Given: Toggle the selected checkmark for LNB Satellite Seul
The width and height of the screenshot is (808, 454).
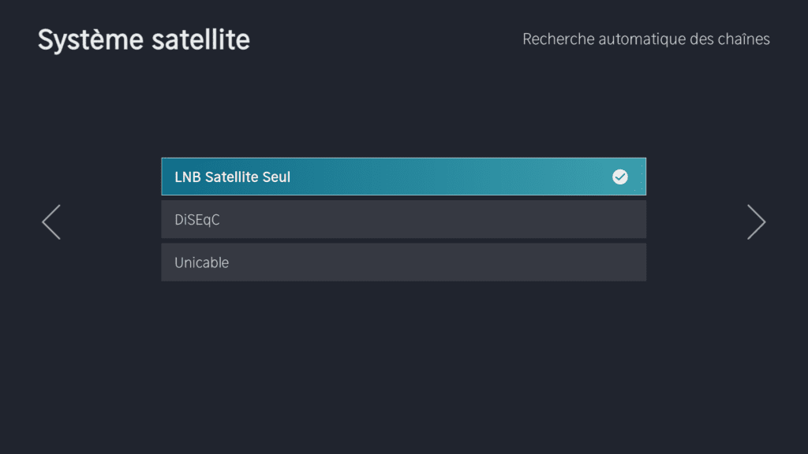Looking at the screenshot, I should (620, 177).
